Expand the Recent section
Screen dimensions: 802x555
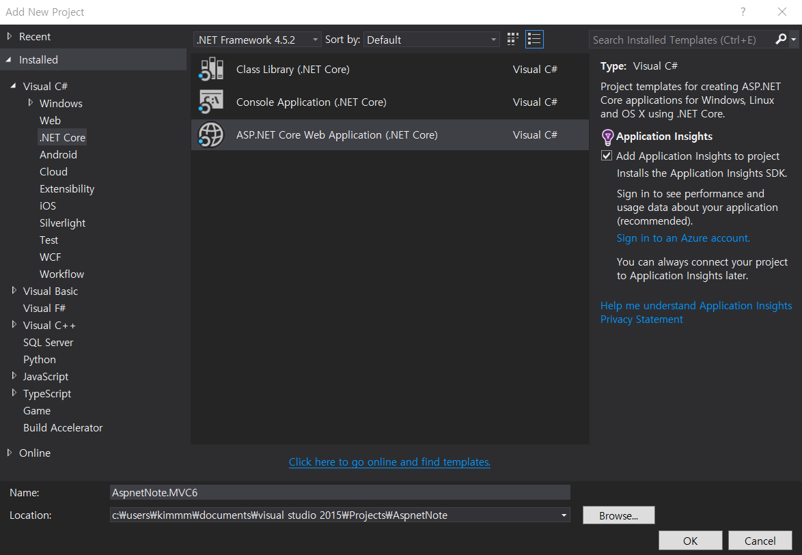pos(9,36)
